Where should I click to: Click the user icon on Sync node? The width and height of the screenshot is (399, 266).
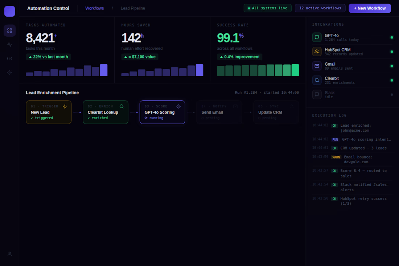pos(292,106)
